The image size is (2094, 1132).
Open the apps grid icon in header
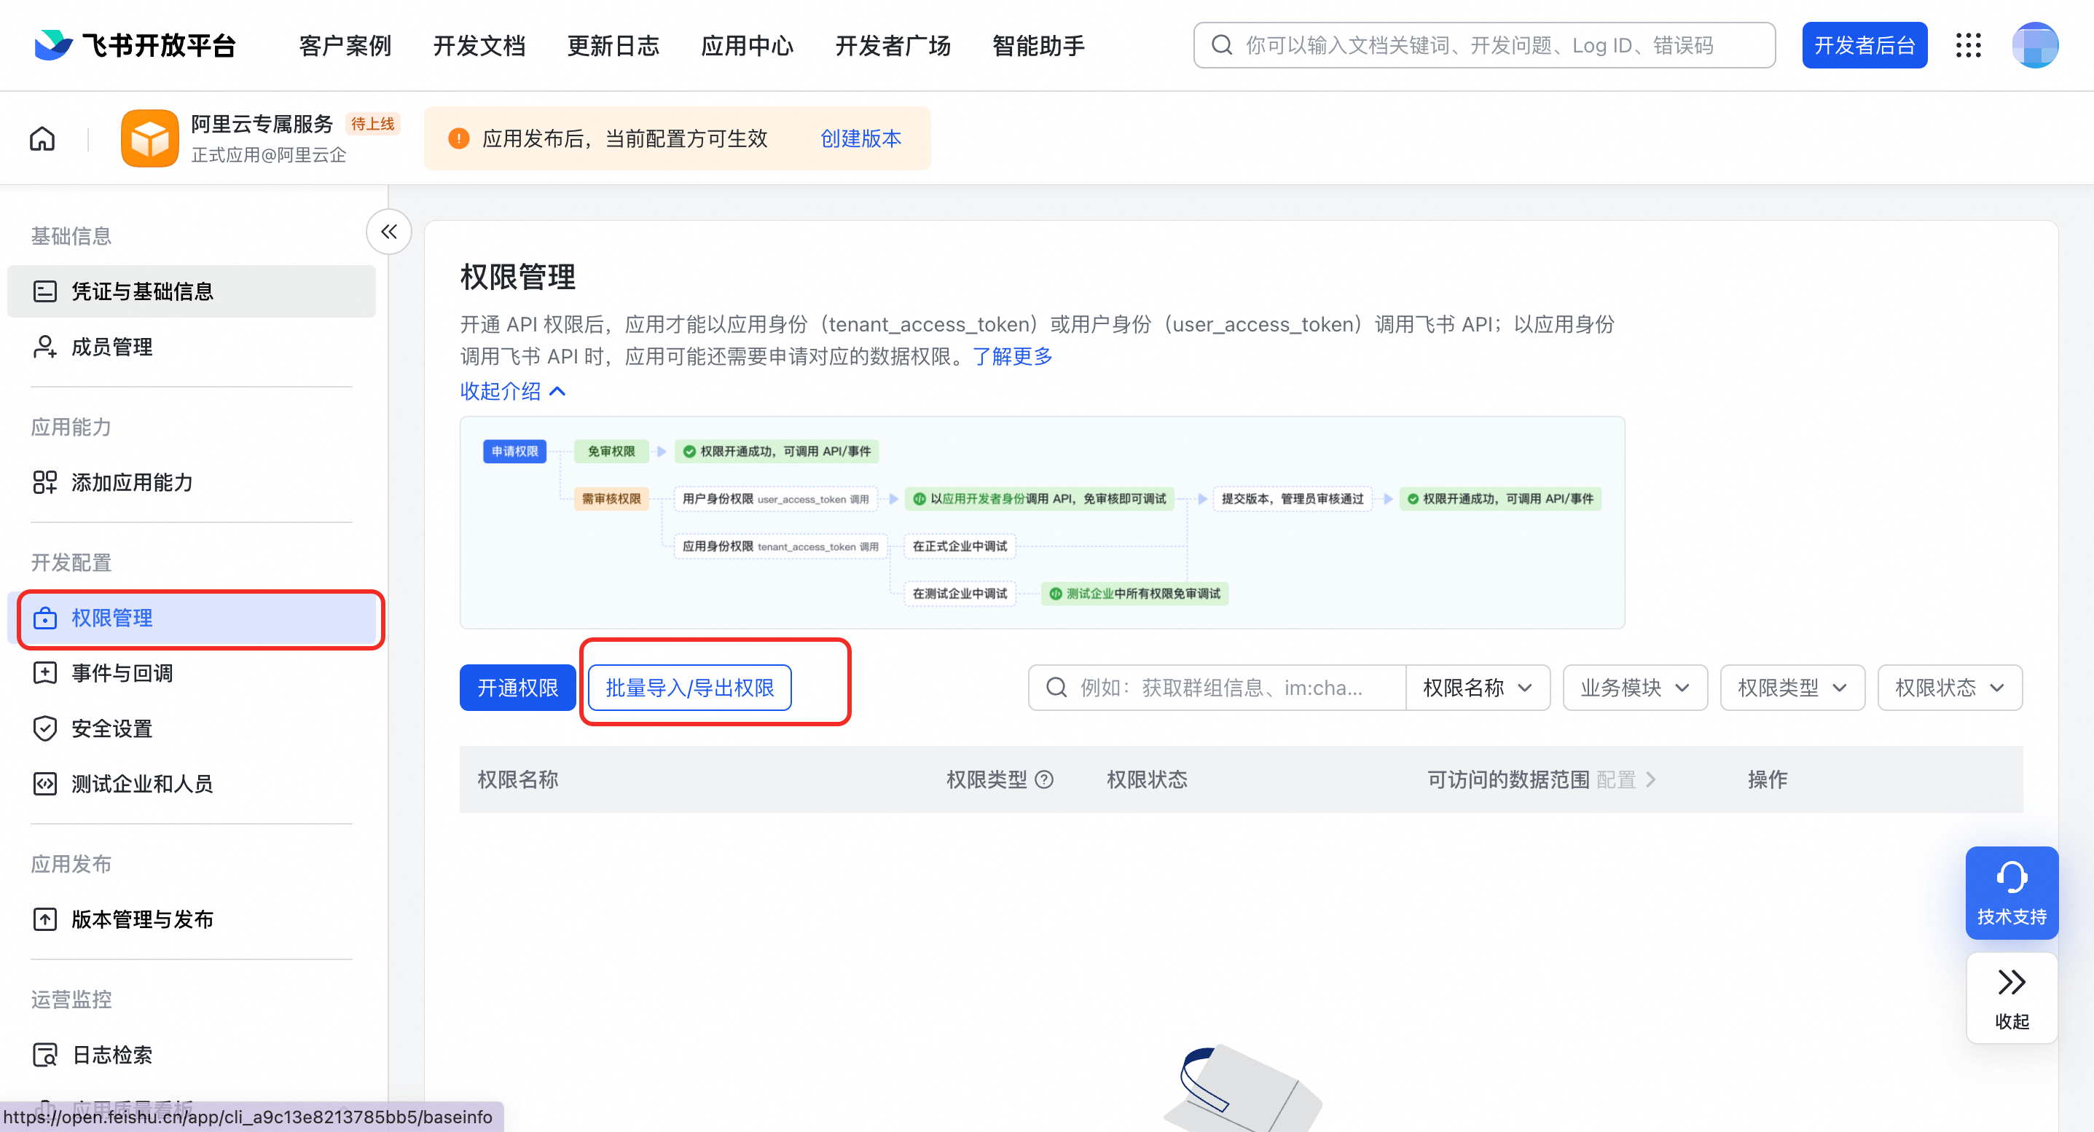tap(1968, 45)
